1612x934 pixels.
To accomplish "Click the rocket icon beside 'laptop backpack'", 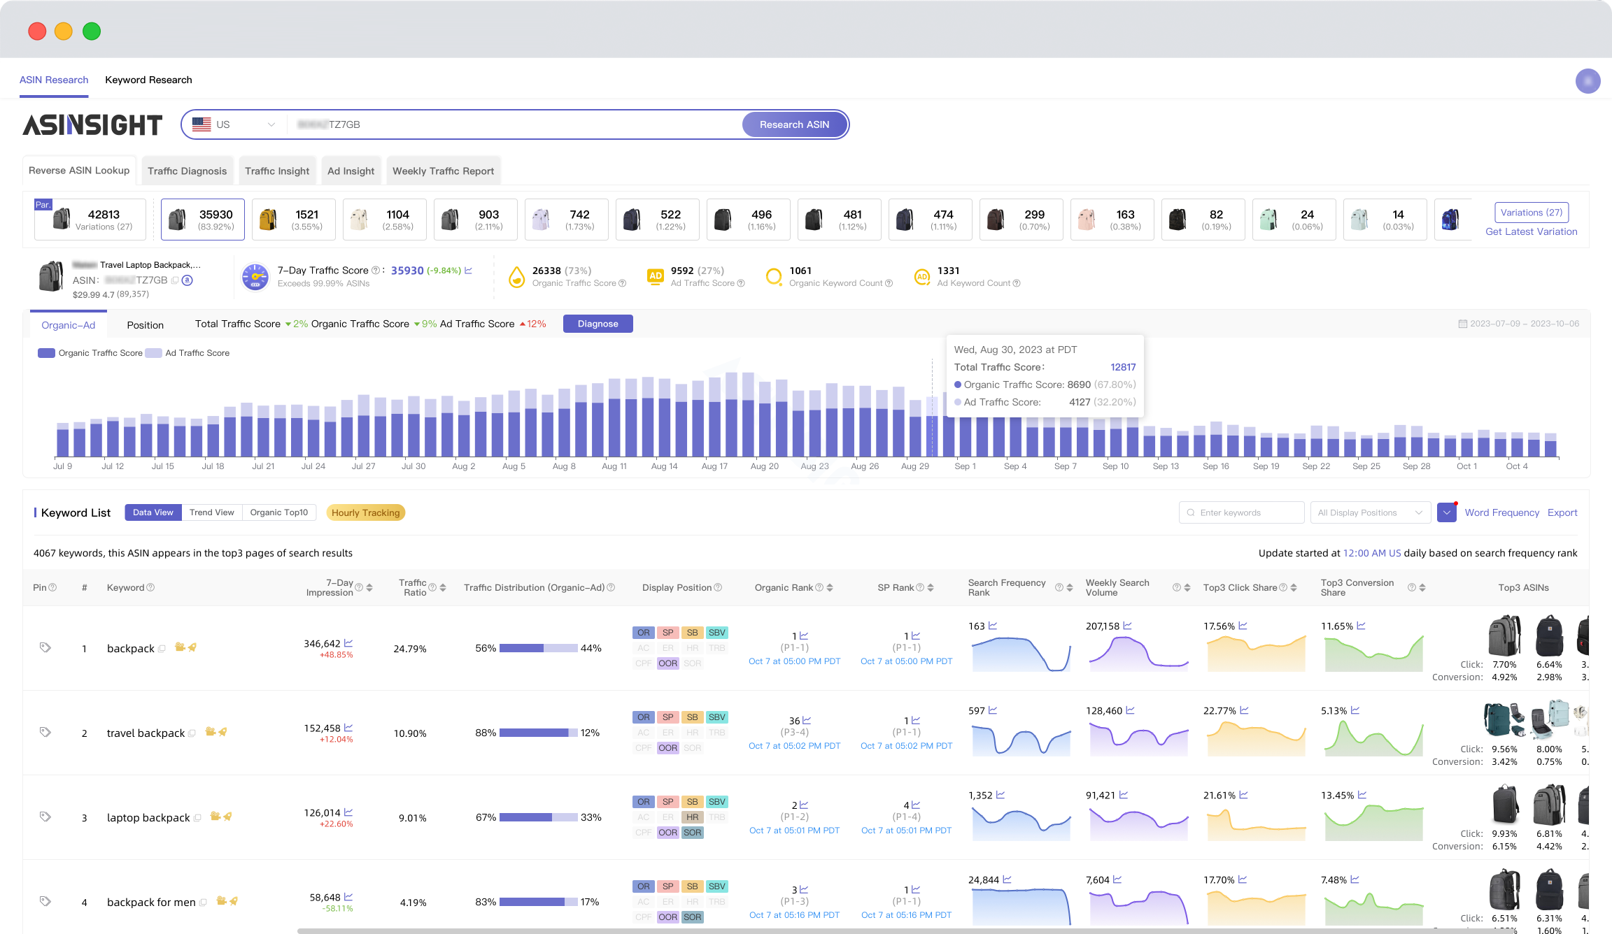I will [x=227, y=817].
